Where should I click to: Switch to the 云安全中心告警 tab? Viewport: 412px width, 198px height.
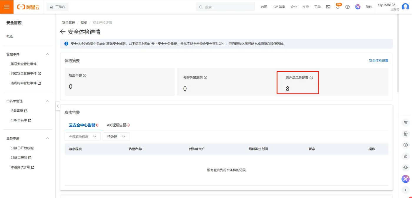click(84, 125)
